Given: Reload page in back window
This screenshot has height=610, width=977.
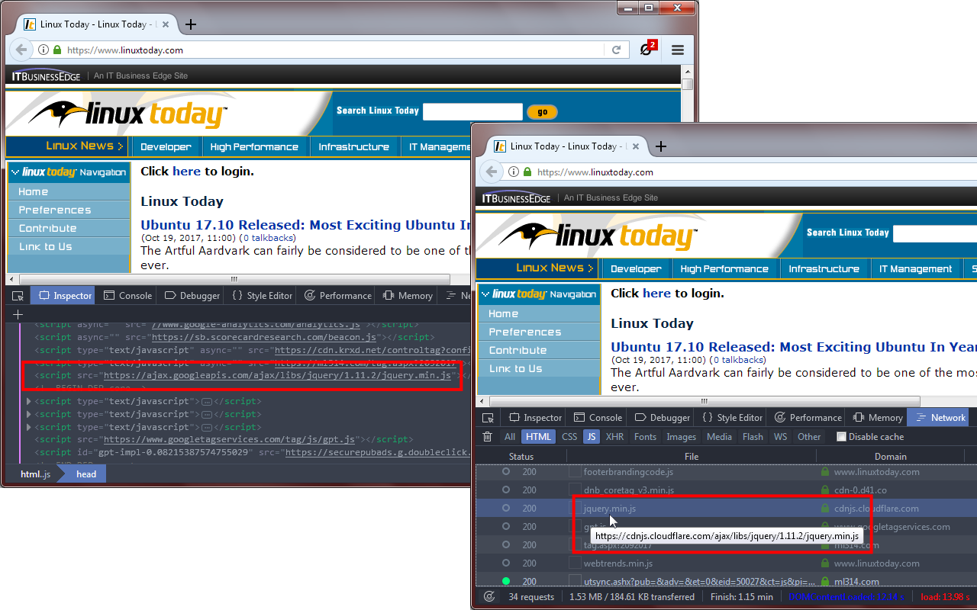Looking at the screenshot, I should click(617, 50).
